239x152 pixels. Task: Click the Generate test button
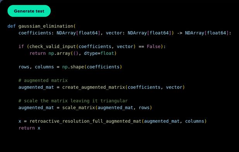point(29,11)
